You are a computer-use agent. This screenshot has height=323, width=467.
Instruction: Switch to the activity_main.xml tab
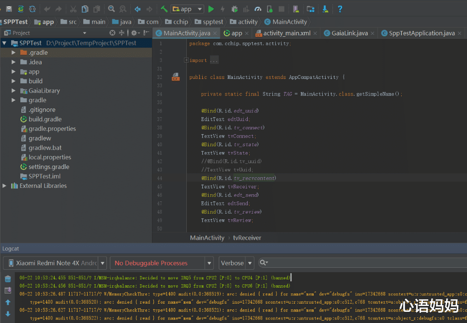286,33
